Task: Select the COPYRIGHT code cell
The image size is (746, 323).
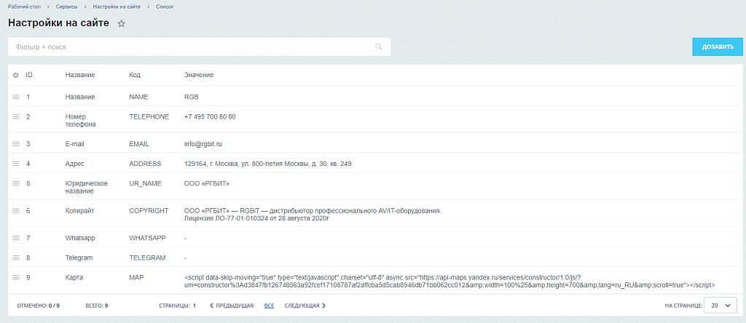Action: 149,210
